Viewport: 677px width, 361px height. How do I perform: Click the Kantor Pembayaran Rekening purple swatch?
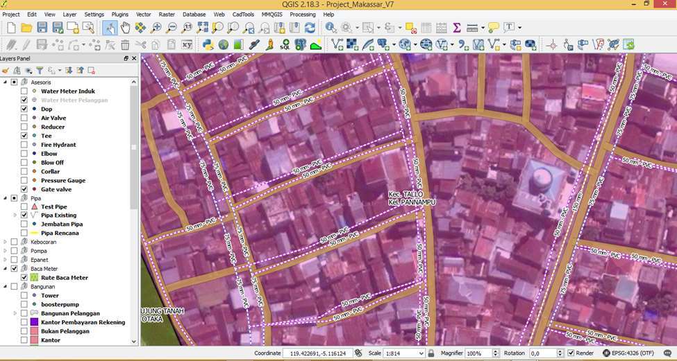coord(35,322)
